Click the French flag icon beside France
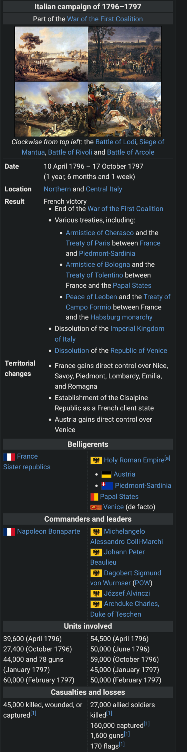This screenshot has width=187, height=752. point(9,457)
